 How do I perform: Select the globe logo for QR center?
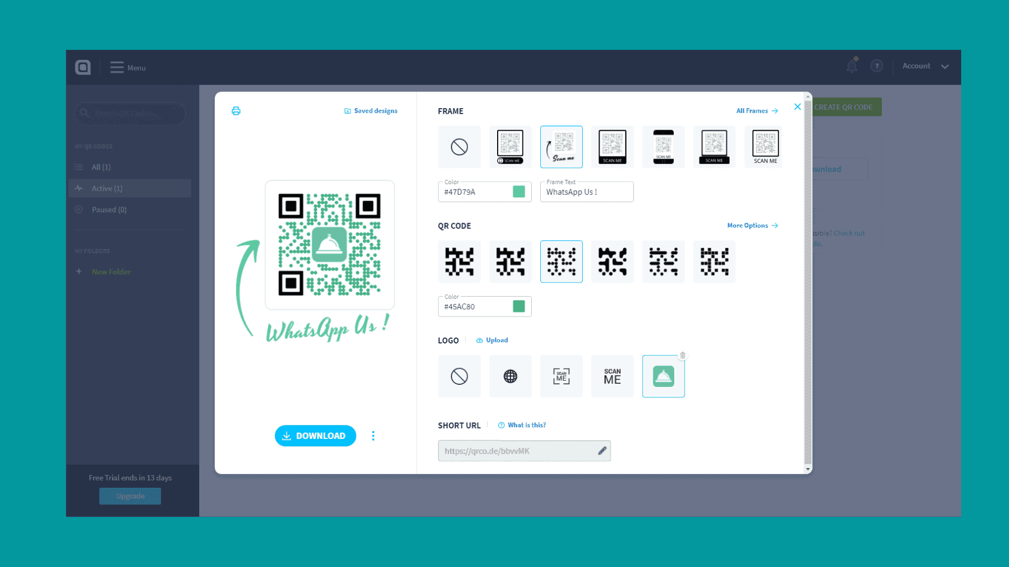click(510, 376)
